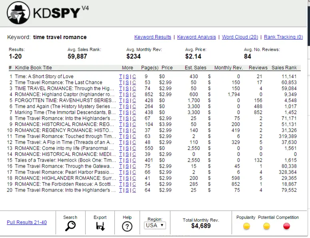Click T link for Time and Again row
310x238 pixels.
(x=120, y=106)
